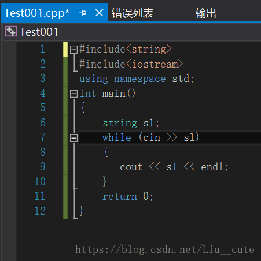Click line number 3
Viewport: 261px width, 261px height.
43,79
